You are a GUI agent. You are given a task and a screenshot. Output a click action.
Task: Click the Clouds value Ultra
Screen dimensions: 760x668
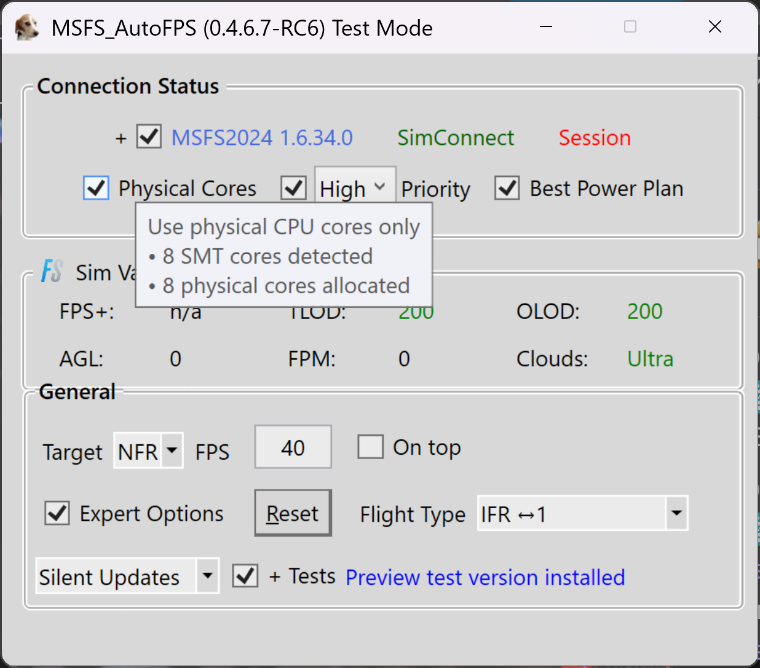[x=650, y=359]
